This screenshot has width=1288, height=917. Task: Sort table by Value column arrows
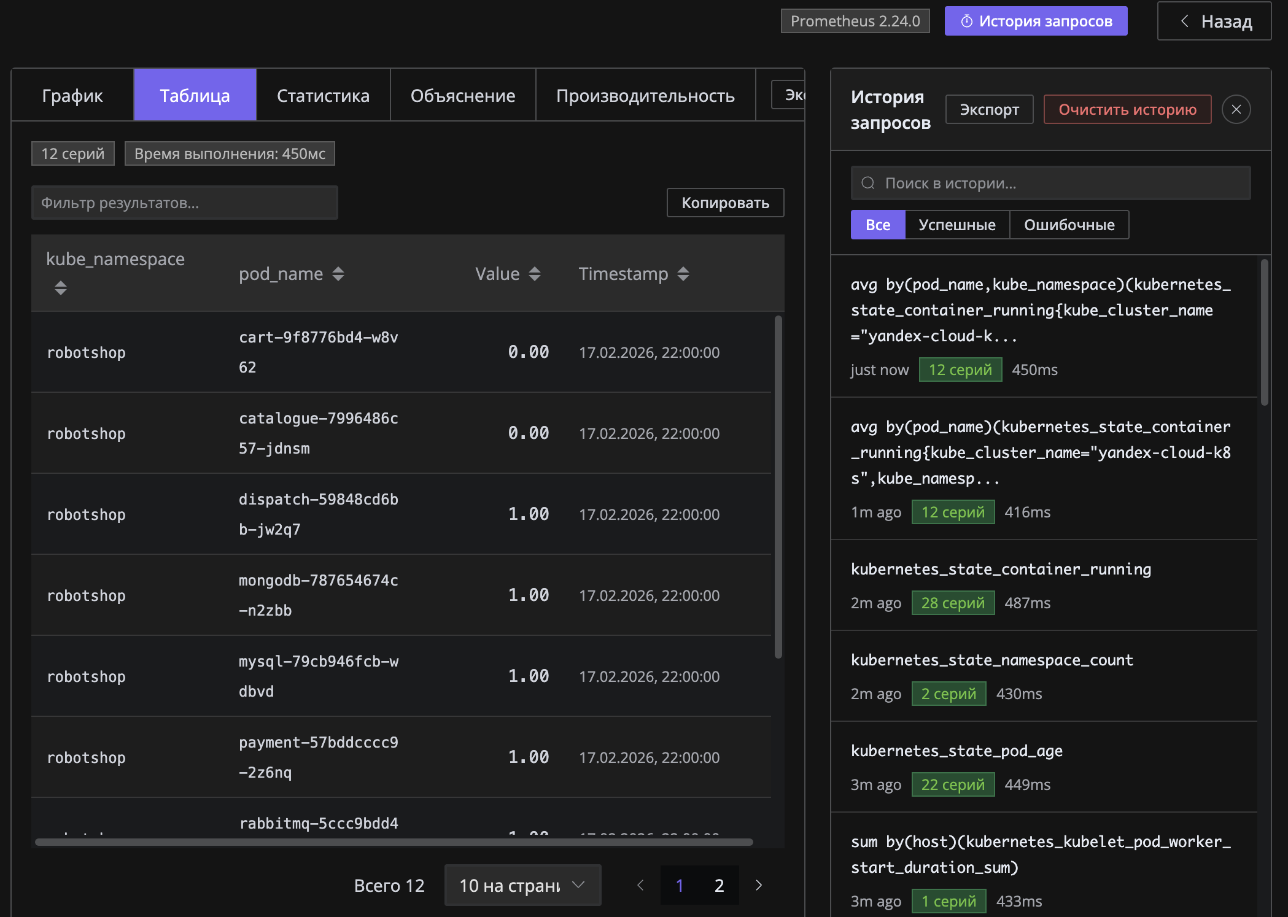coord(535,274)
